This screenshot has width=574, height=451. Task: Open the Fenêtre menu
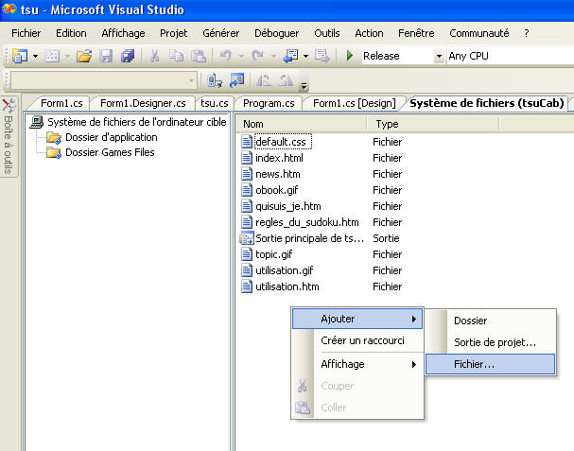[416, 33]
